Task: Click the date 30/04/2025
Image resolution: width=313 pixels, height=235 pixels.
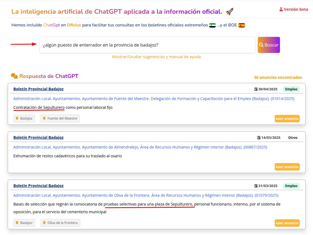Action: click(268, 89)
